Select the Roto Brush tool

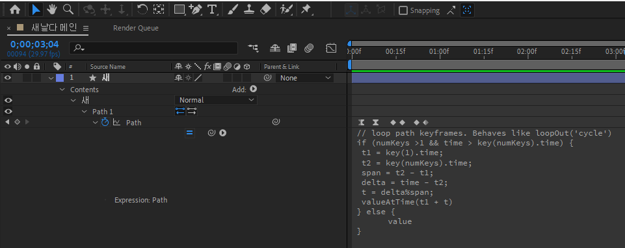(x=286, y=10)
